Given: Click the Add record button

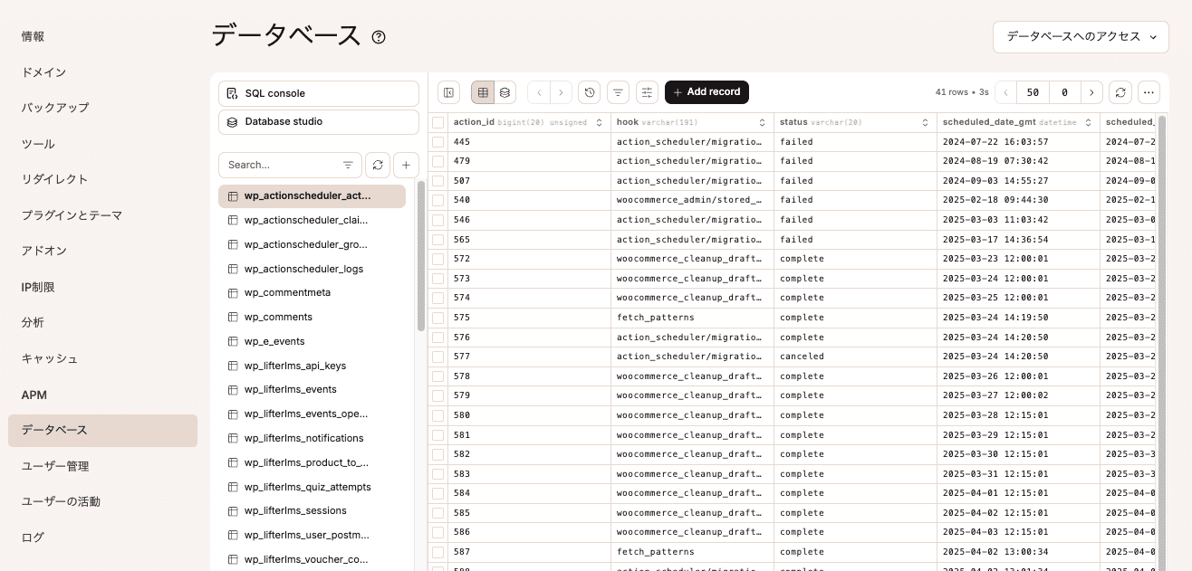Looking at the screenshot, I should tap(707, 91).
